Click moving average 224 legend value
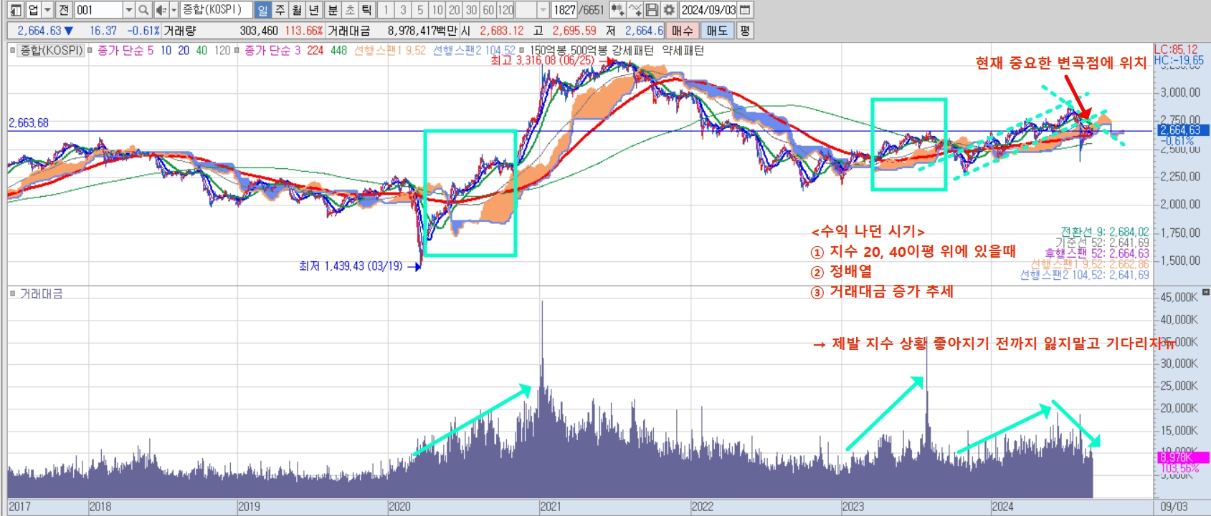The height and width of the screenshot is (516, 1211). [315, 50]
